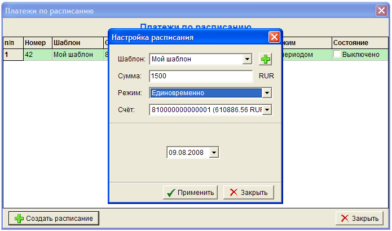Click the Состояние column header
The image size is (392, 231).
point(351,43)
